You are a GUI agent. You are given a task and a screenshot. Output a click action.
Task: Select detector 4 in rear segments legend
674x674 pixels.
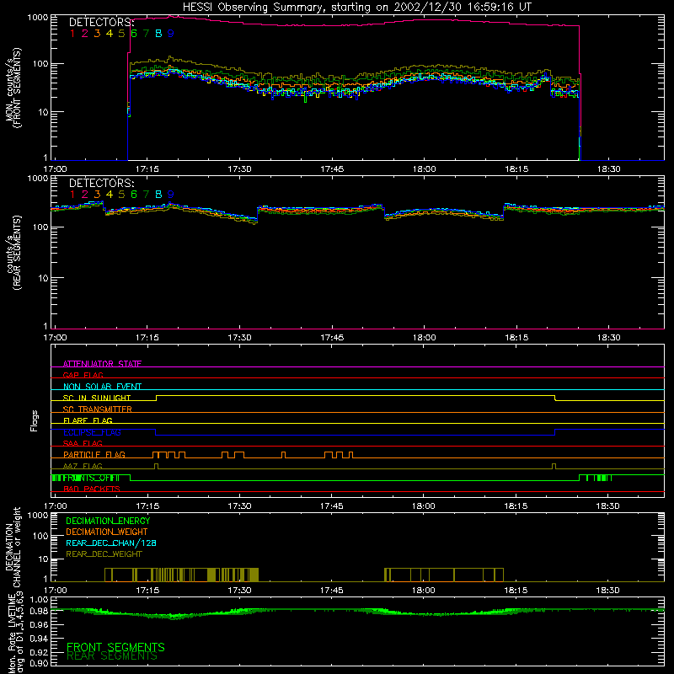tap(110, 195)
